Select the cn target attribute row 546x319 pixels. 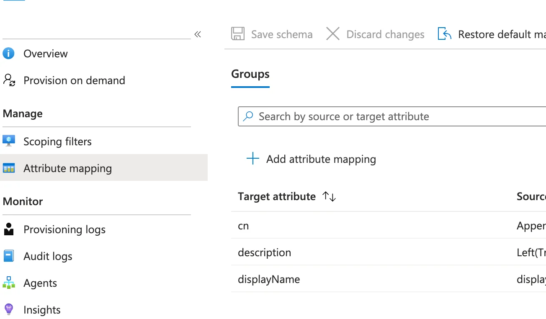389,226
